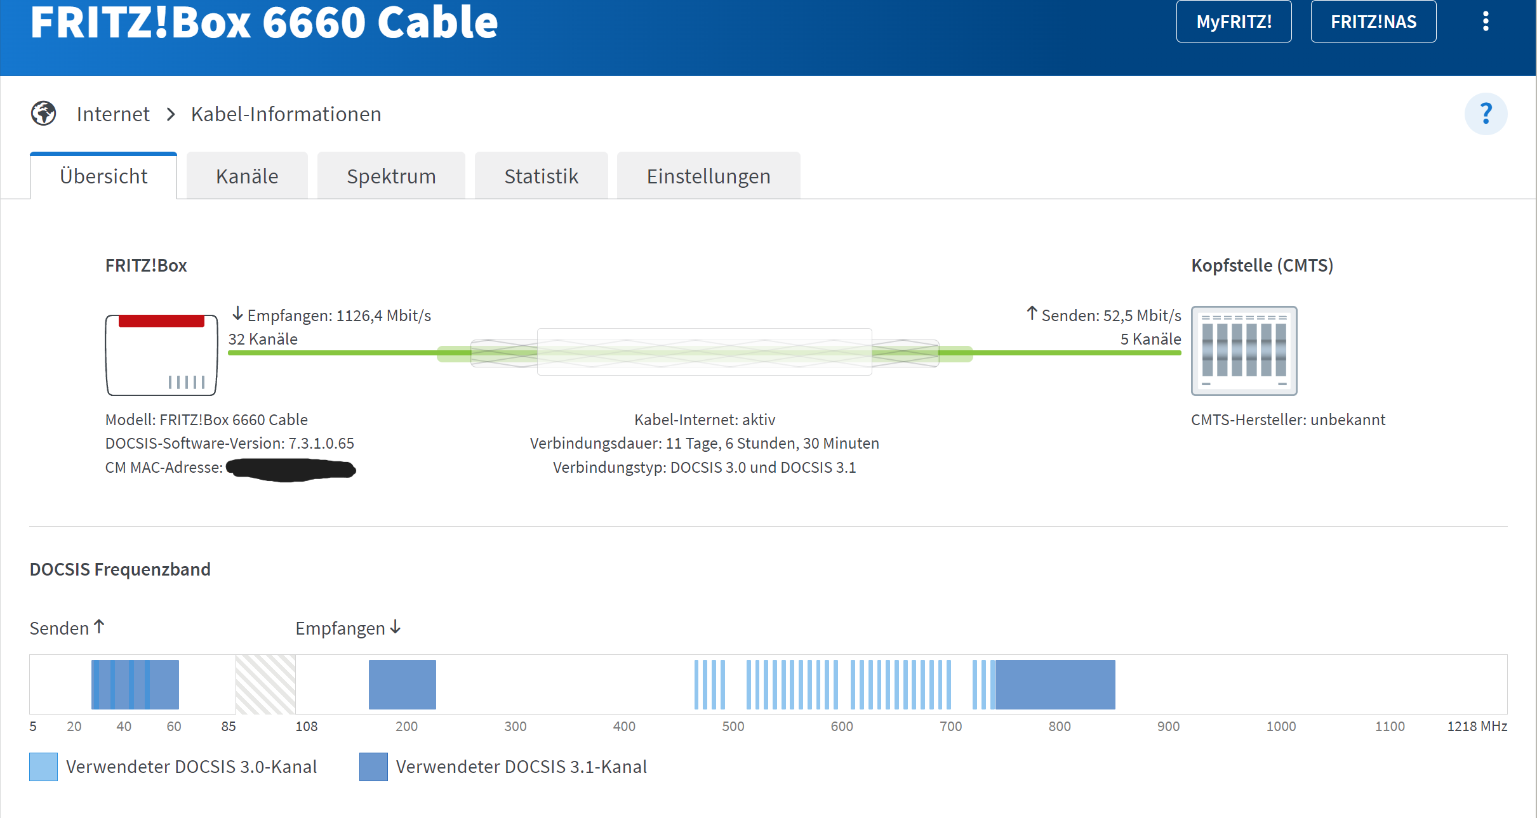Click the DOCSIS 3.1 downstream block near 200 MHz
Viewport: 1537px width, 818px height.
[403, 685]
